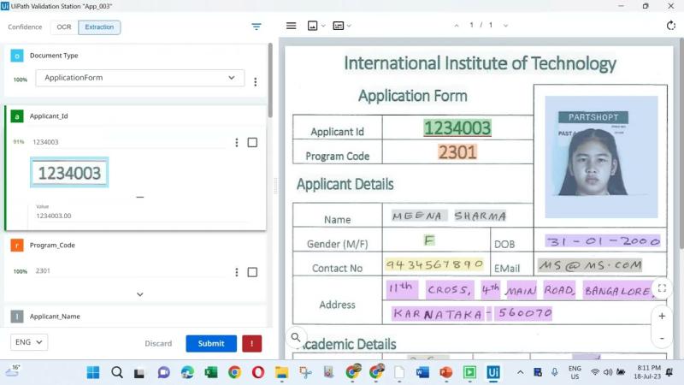Image resolution: width=684 pixels, height=385 pixels.
Task: Switch to the Confidence tab
Action: pyautogui.click(x=25, y=27)
